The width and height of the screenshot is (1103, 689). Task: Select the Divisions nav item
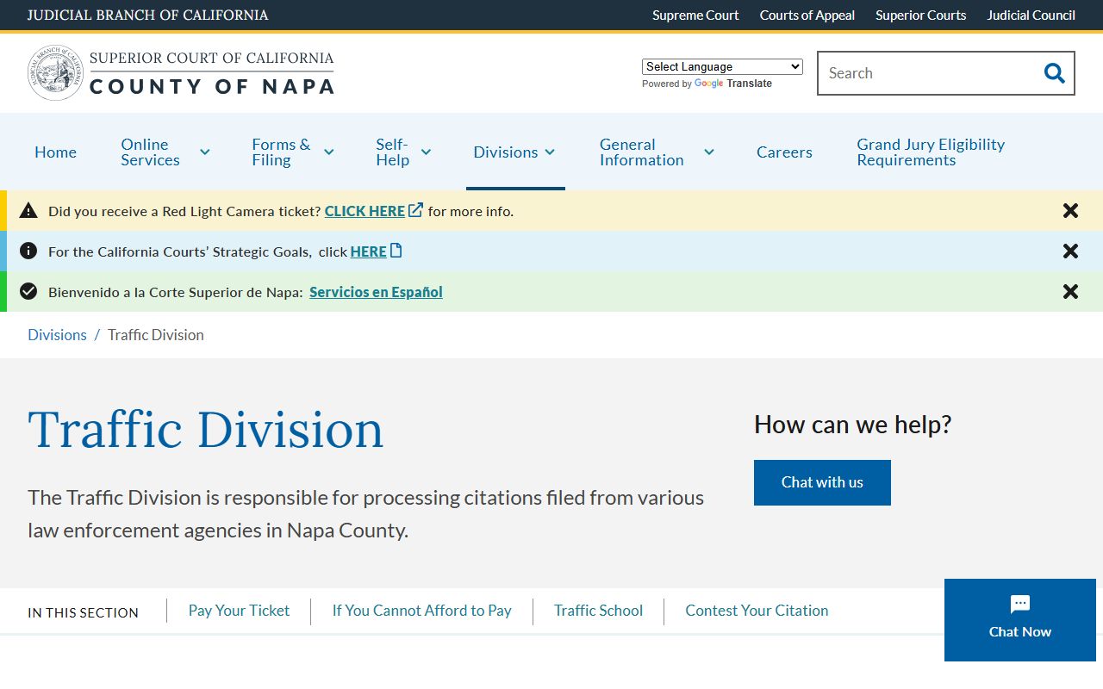pyautogui.click(x=505, y=152)
